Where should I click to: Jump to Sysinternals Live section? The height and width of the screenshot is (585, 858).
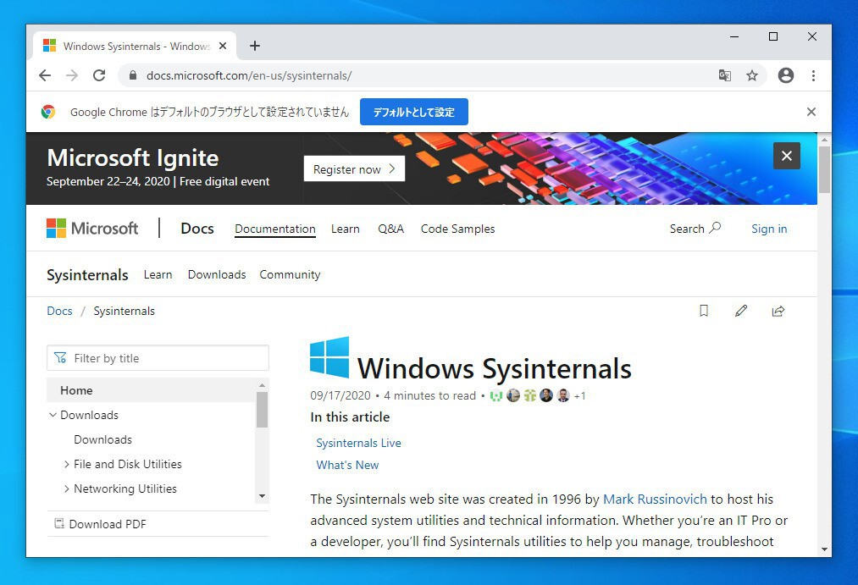tap(358, 443)
